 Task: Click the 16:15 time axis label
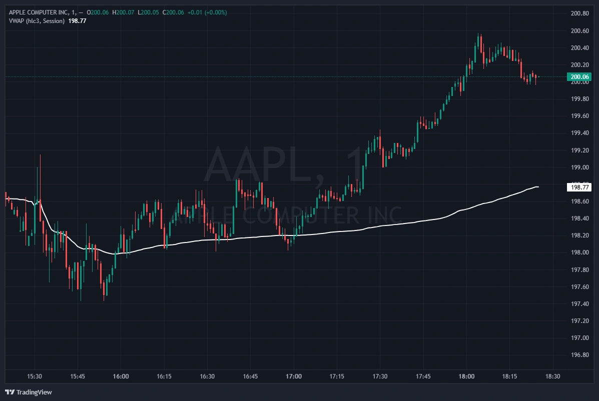point(164,376)
